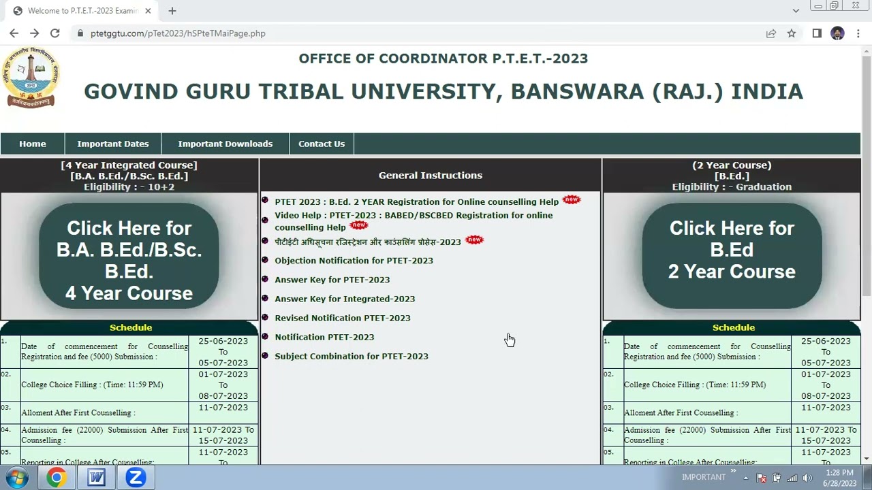Open the volume speaker tray icon
This screenshot has width=872, height=490.
tap(807, 478)
